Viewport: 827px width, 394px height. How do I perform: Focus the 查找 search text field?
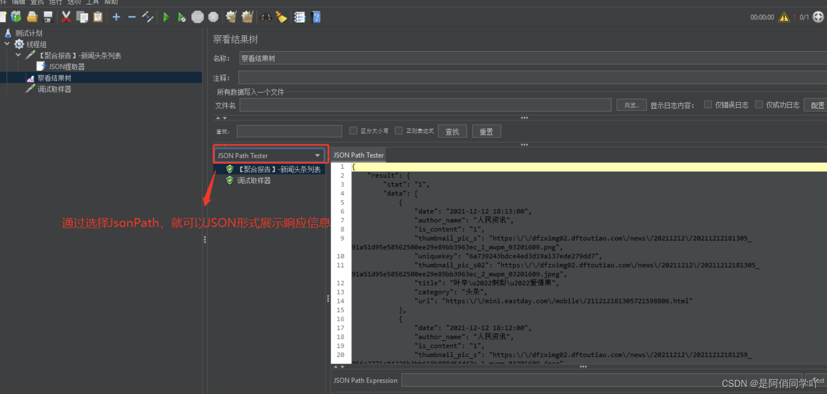click(289, 131)
